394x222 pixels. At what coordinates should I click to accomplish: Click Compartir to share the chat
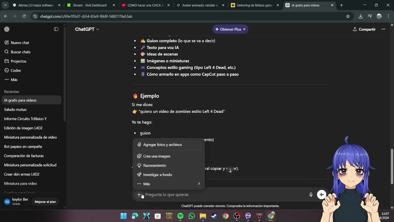(364, 29)
